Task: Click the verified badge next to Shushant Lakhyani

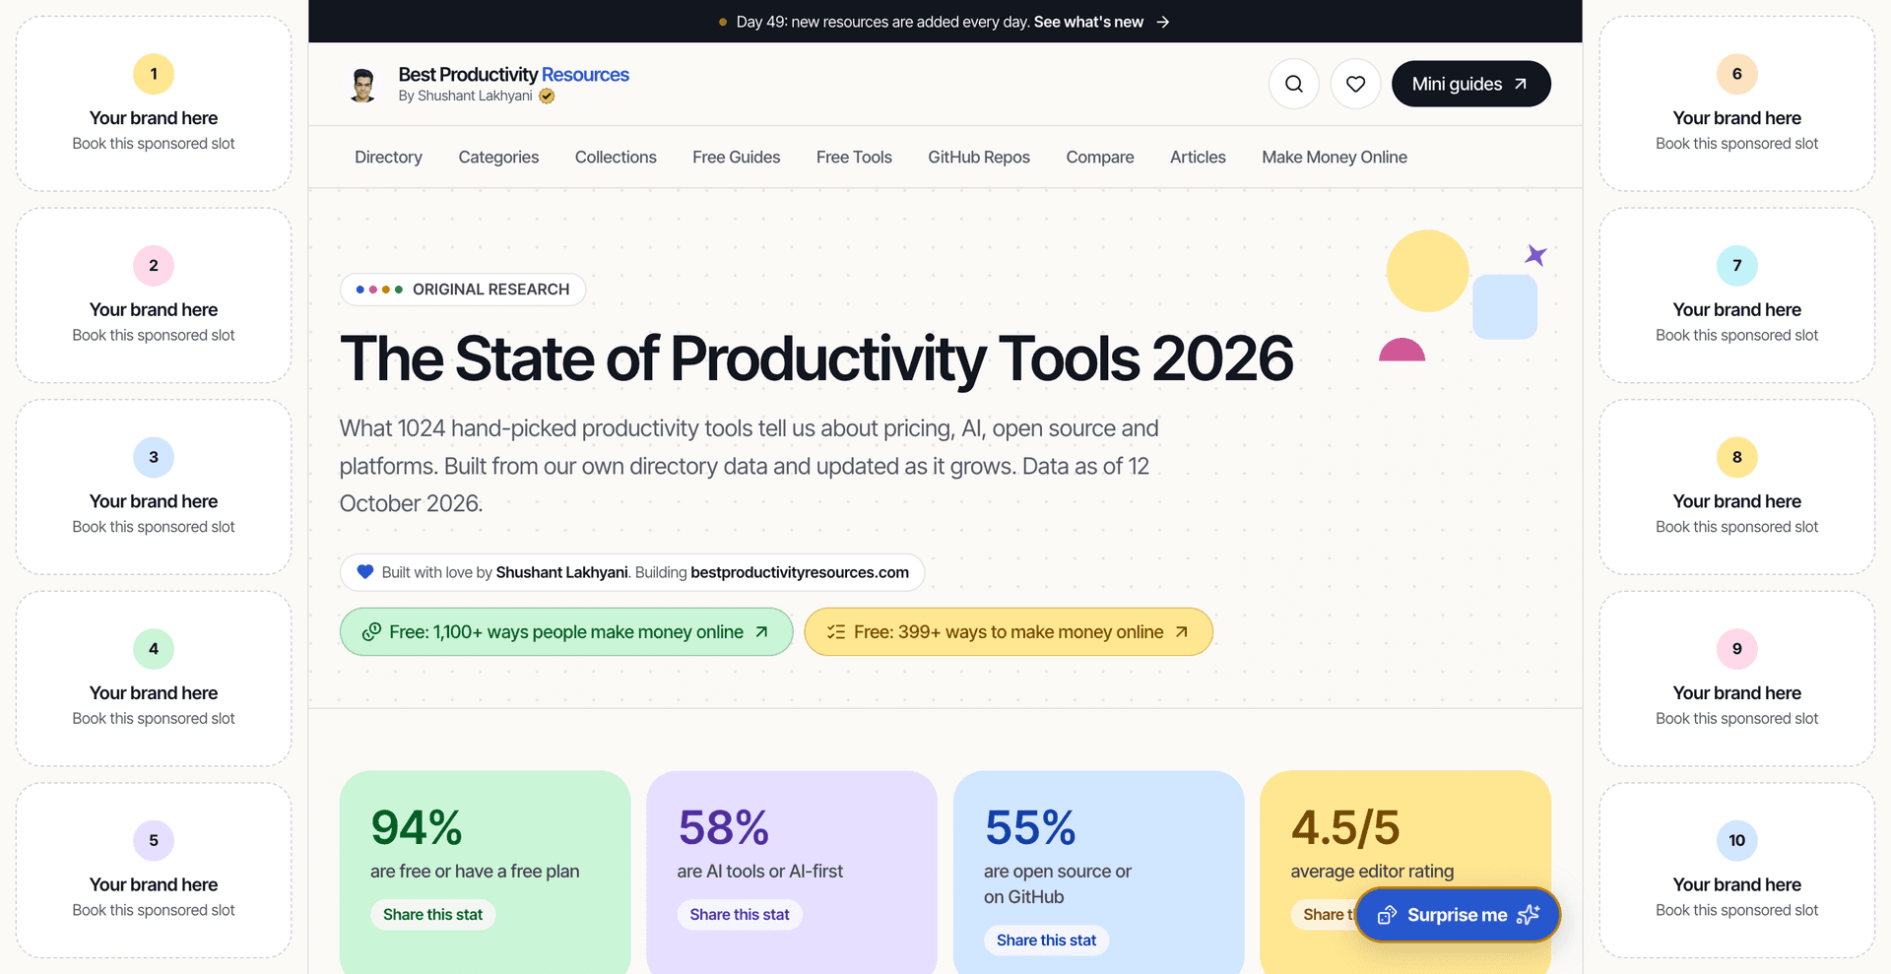Action: pos(547,97)
